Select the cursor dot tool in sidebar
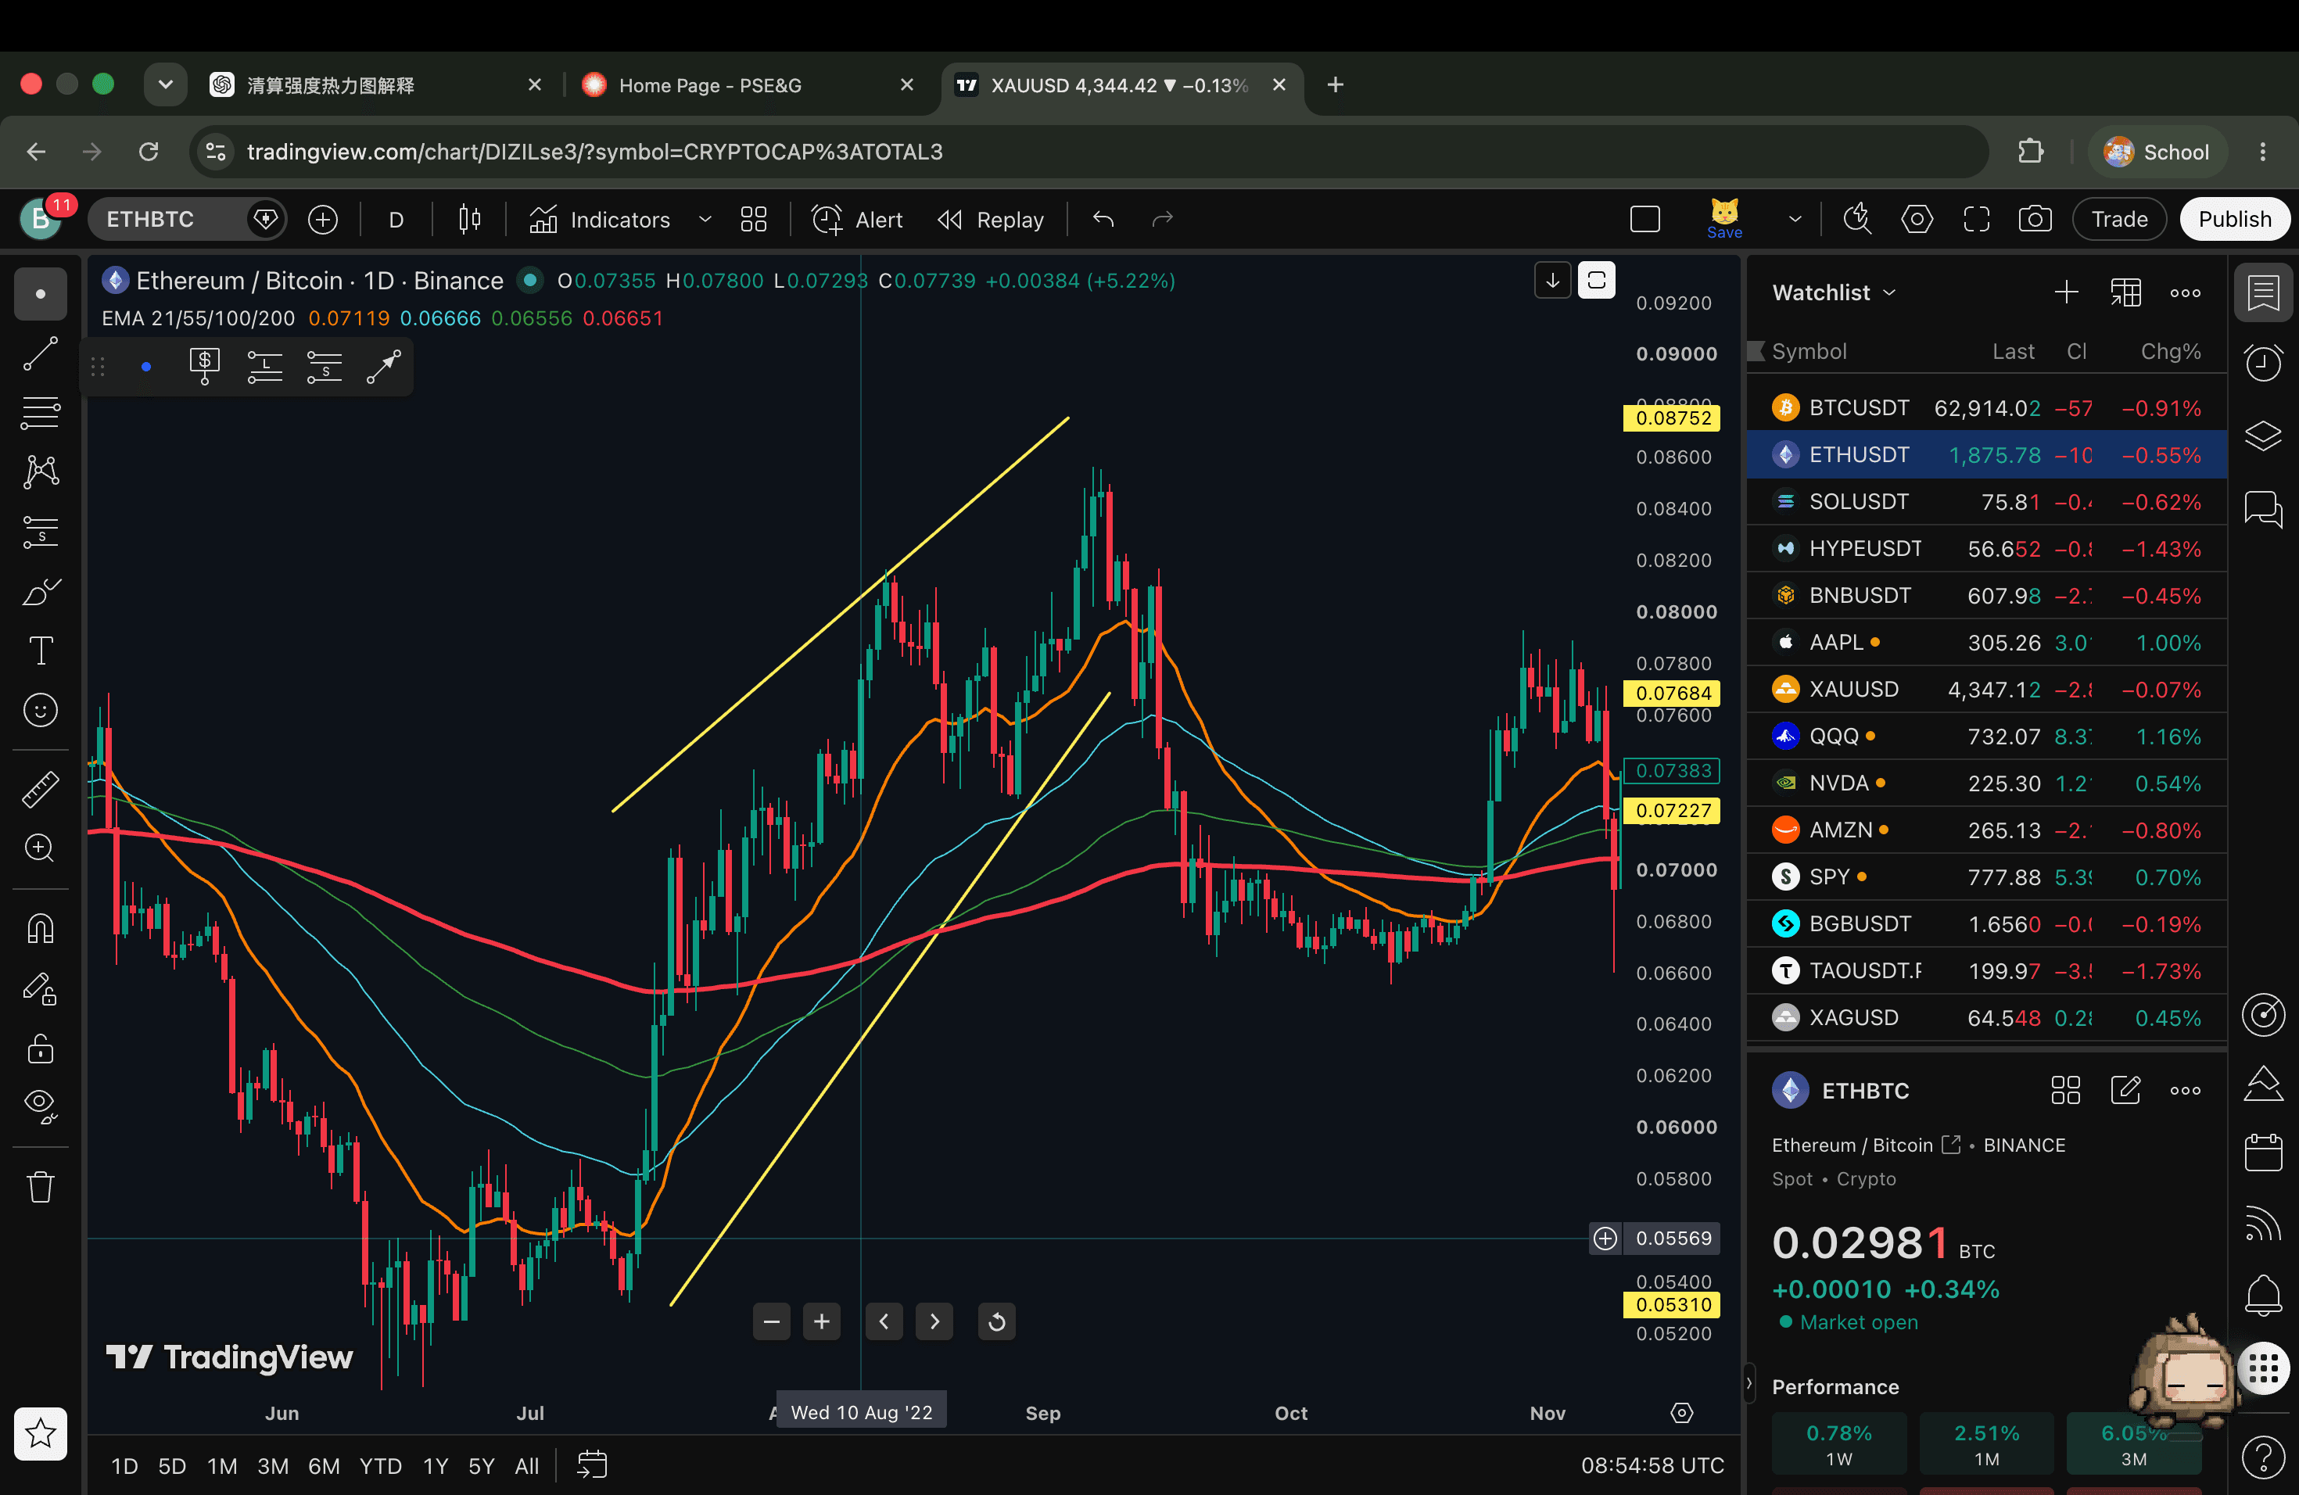Viewport: 2299px width, 1495px height. (40, 293)
